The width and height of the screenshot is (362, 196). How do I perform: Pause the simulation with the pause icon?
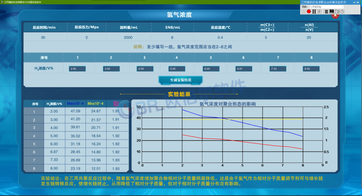[314, 11]
